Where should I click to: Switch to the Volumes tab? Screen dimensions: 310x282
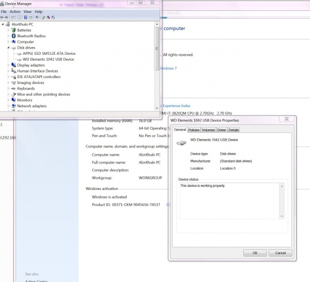(208, 130)
